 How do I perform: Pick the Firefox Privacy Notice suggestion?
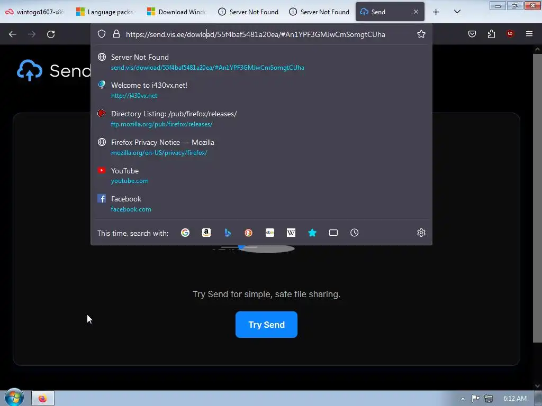tap(261, 147)
